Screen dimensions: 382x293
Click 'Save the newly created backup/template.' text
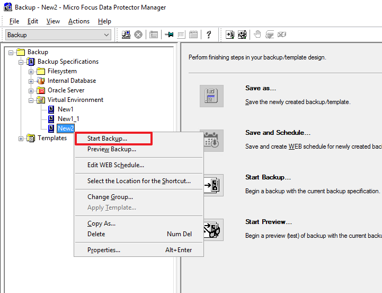click(298, 102)
